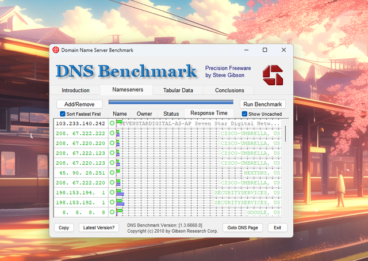Click the response time bars for 8.8.8.8
The width and height of the screenshot is (368, 261).
120,212
